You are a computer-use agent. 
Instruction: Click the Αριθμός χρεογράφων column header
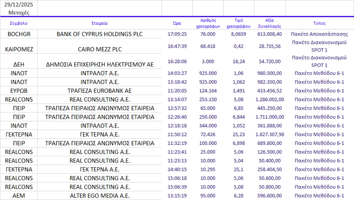coord(208,23)
